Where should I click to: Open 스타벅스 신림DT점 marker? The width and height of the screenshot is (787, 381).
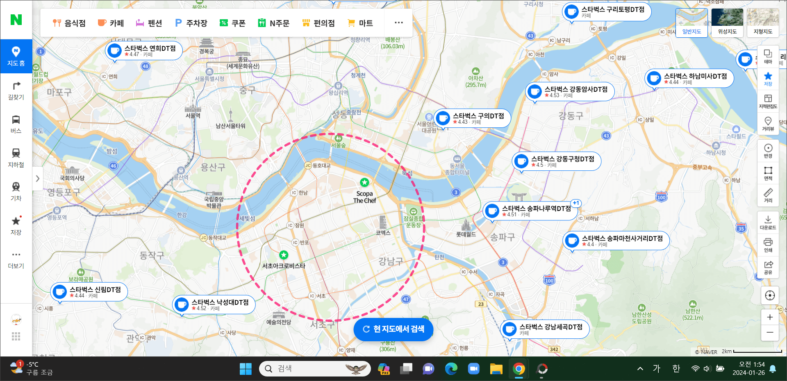(89, 292)
